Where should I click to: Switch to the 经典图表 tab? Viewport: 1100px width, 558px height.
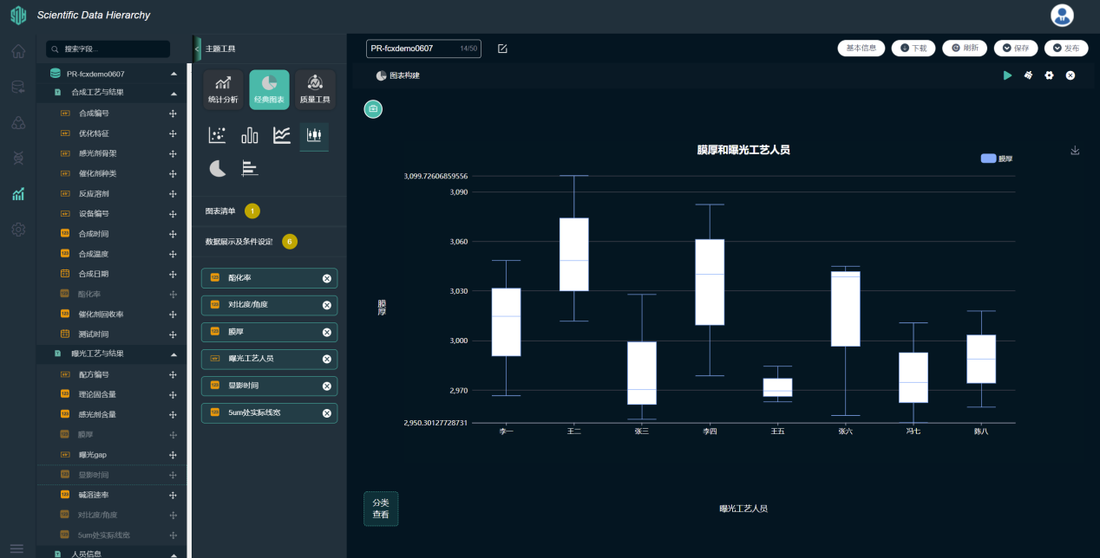pyautogui.click(x=269, y=89)
